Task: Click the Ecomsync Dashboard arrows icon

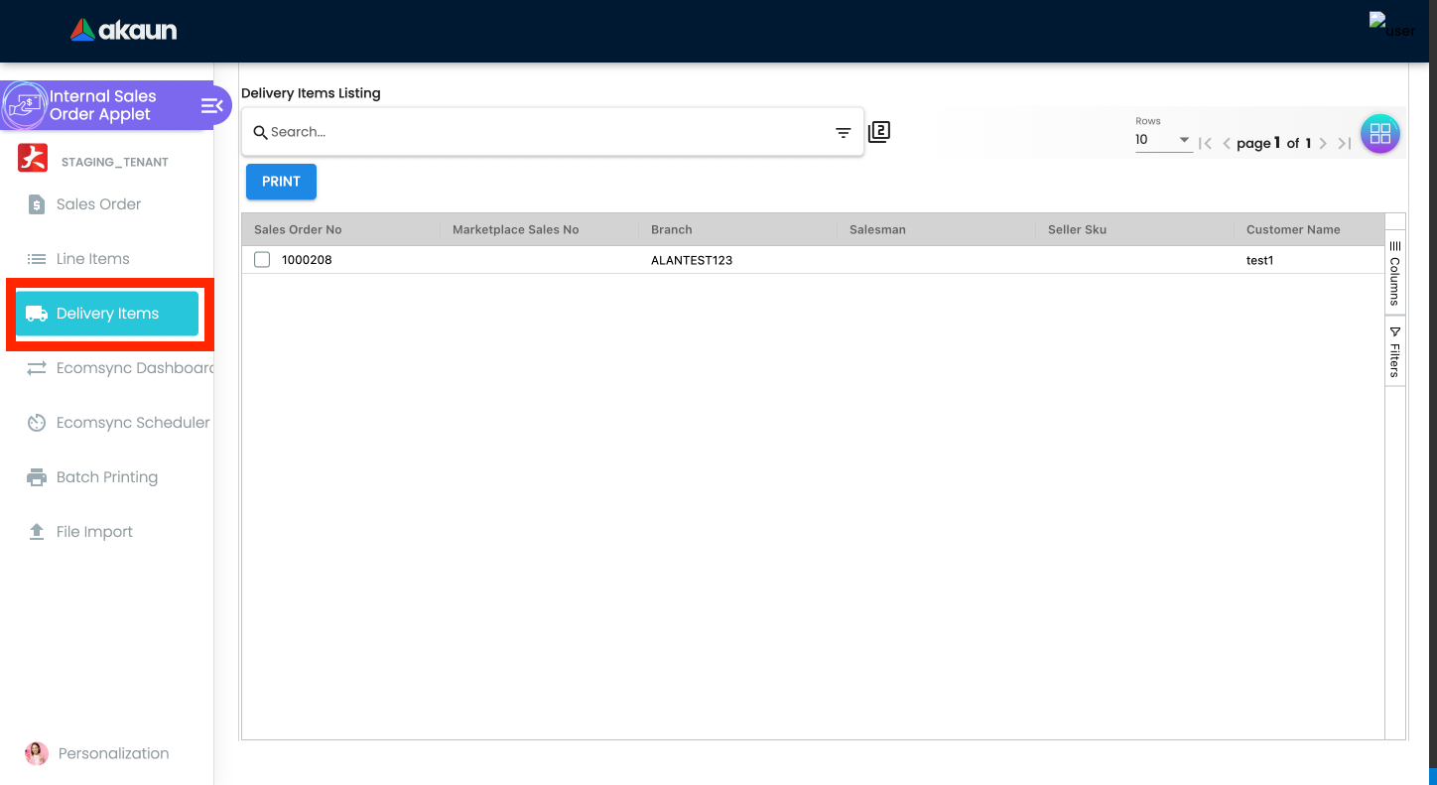Action: click(x=37, y=368)
